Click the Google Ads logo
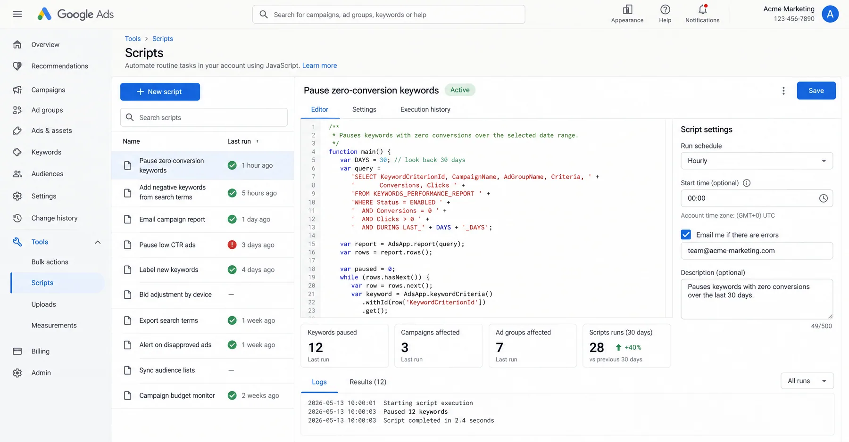The image size is (849, 442). click(75, 14)
